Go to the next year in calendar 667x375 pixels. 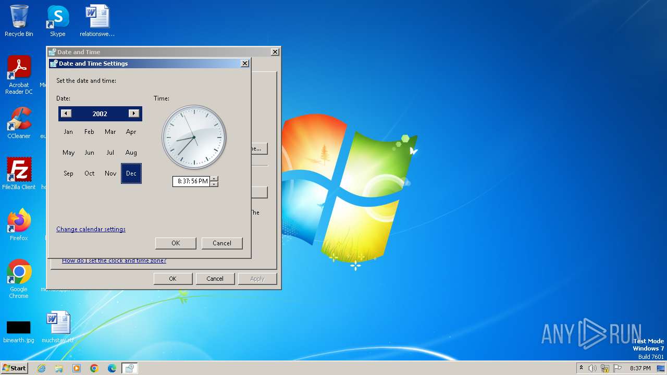134,114
